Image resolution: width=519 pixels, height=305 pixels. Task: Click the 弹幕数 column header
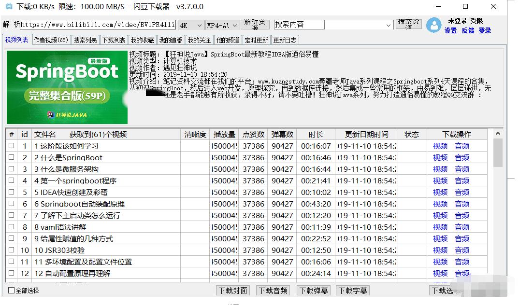(282, 135)
